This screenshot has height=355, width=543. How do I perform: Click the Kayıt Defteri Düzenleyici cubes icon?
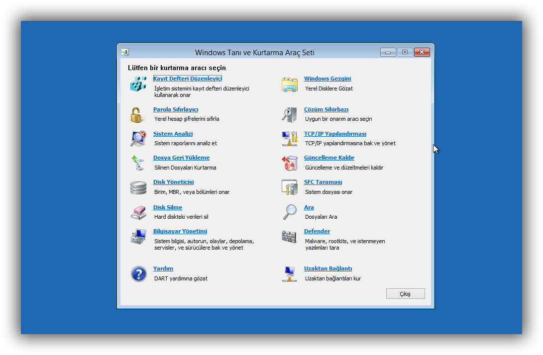[x=138, y=84]
